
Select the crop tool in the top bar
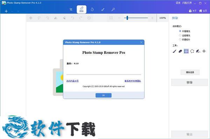71,9
